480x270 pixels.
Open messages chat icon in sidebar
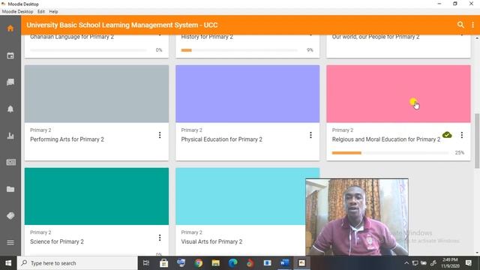point(10,82)
